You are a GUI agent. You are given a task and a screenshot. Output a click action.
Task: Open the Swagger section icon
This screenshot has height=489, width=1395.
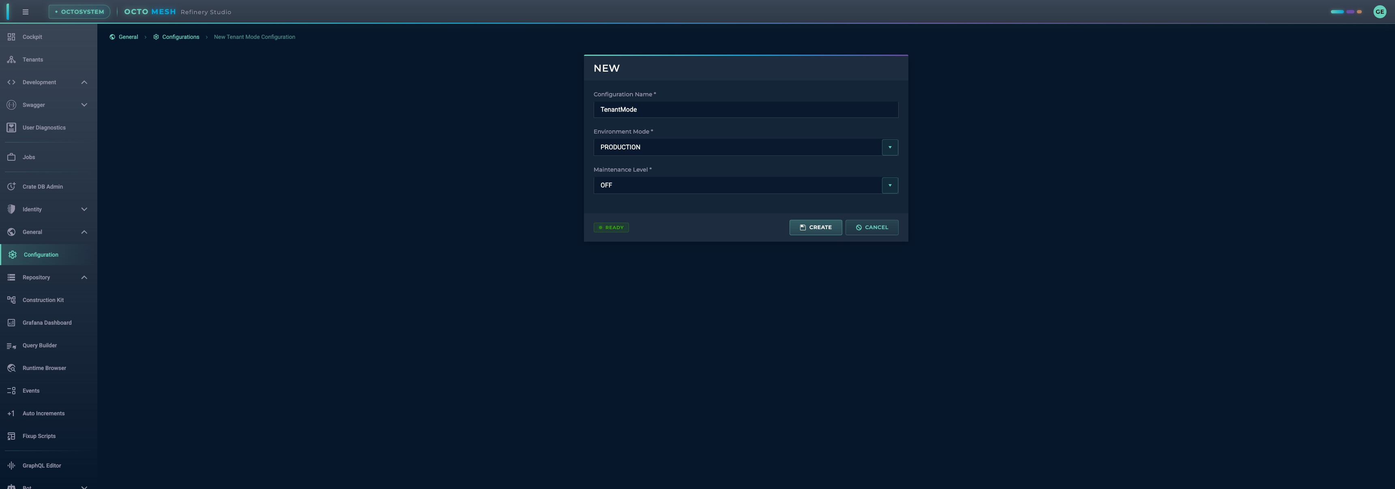coord(12,105)
